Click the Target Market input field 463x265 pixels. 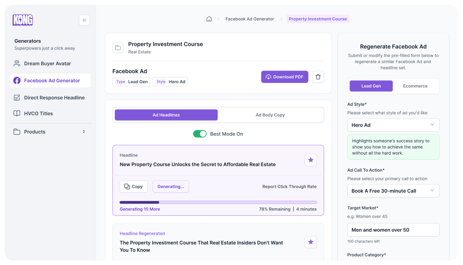(x=393, y=230)
